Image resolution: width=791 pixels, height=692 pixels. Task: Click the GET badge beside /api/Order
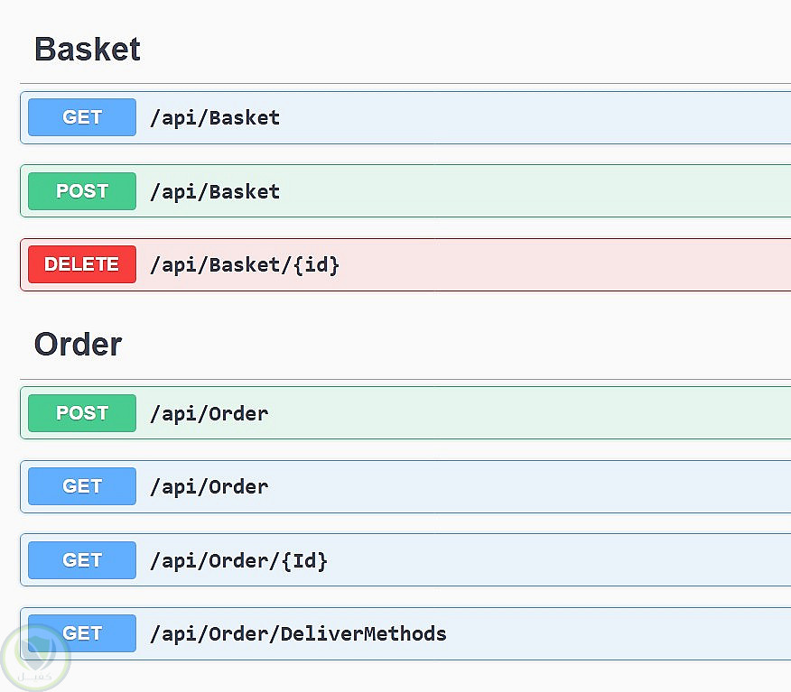coord(82,486)
